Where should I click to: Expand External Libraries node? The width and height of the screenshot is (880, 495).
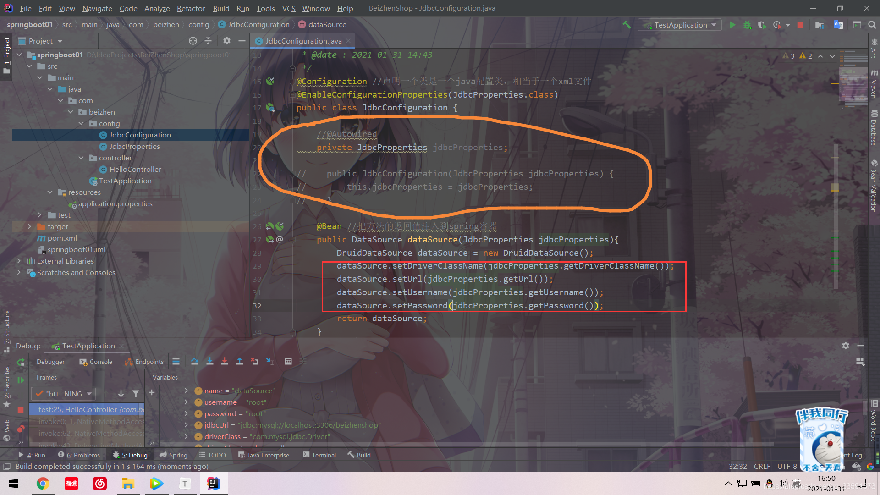(x=19, y=261)
